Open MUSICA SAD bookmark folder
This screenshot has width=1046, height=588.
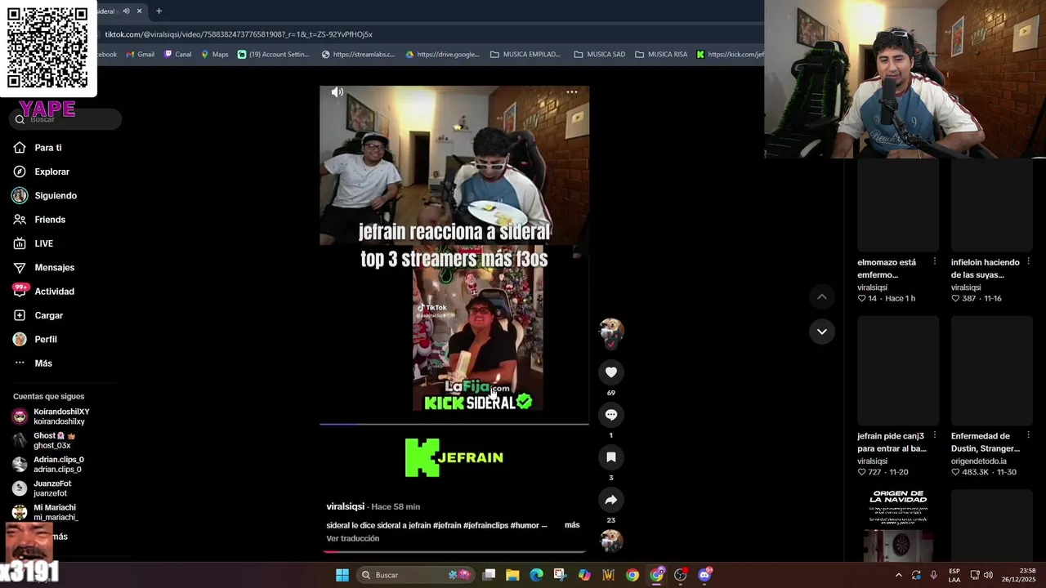coord(600,55)
